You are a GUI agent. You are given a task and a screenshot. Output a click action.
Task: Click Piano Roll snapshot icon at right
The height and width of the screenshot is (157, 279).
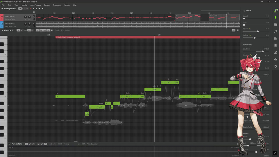(x=234, y=30)
